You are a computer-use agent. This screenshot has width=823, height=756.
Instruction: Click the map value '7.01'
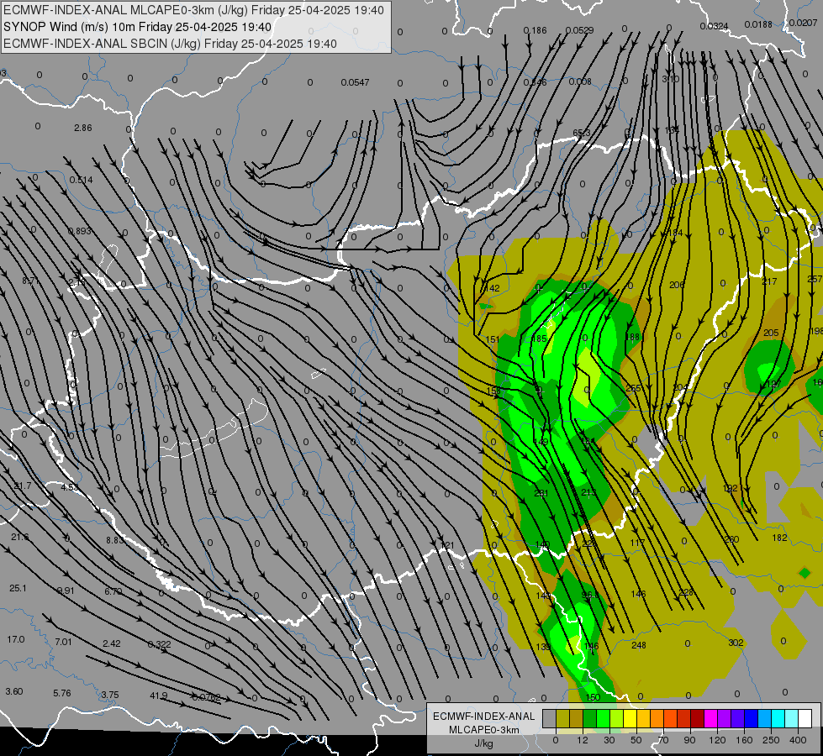click(63, 642)
